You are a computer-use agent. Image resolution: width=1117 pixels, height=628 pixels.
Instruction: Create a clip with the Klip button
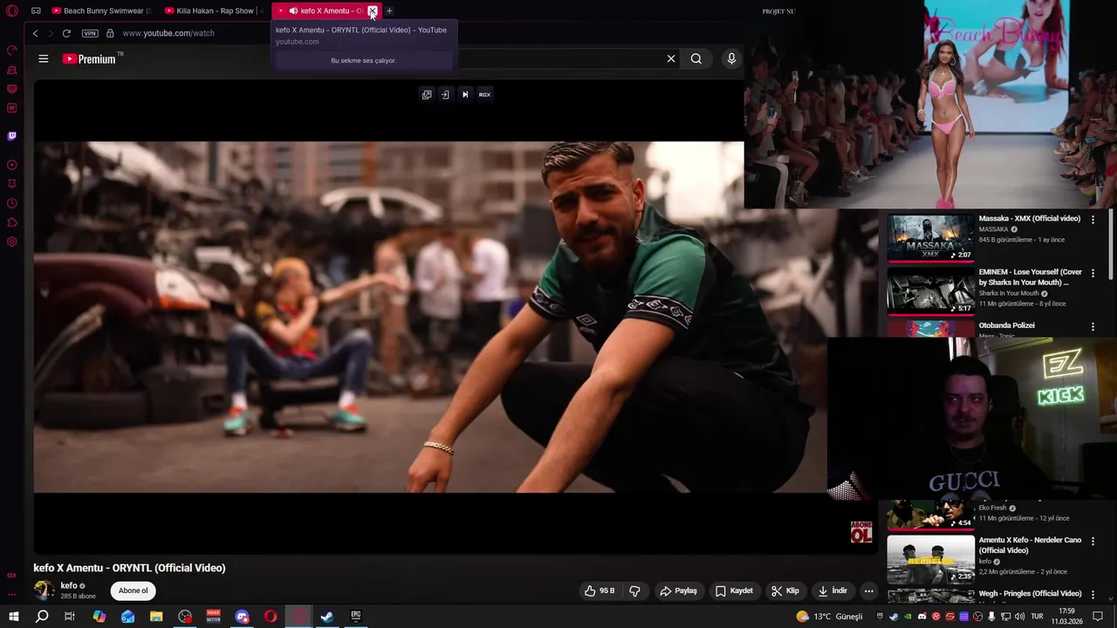(785, 590)
